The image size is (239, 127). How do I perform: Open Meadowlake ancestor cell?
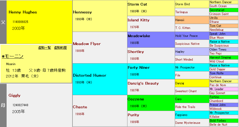pyautogui.click(x=139, y=36)
